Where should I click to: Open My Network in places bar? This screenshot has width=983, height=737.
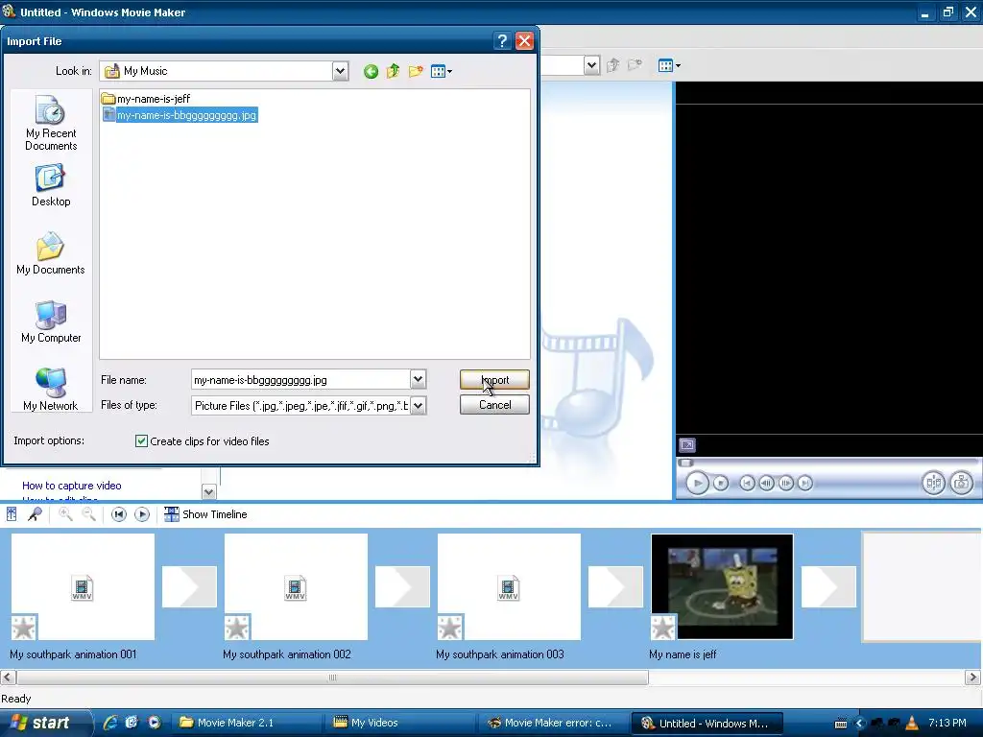pos(51,390)
